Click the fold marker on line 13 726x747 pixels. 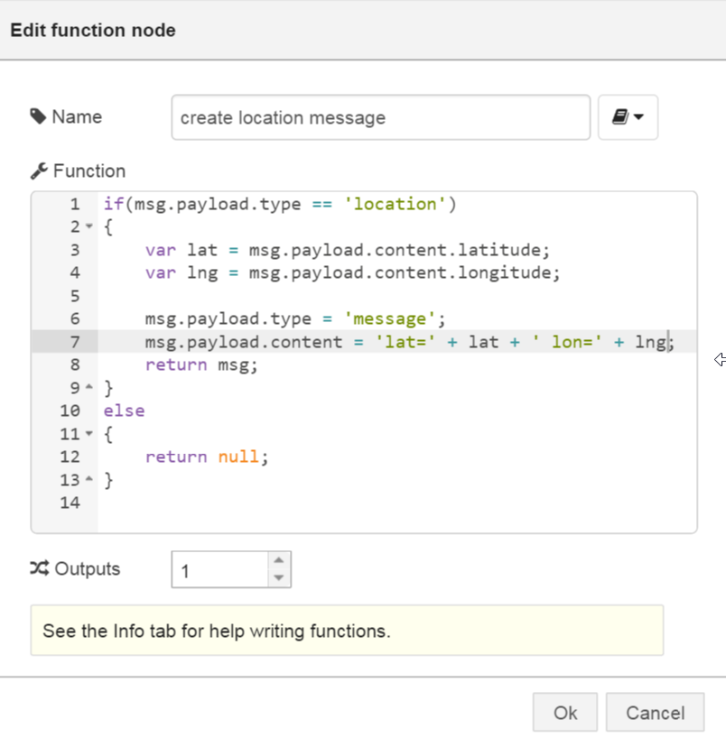pyautogui.click(x=87, y=479)
